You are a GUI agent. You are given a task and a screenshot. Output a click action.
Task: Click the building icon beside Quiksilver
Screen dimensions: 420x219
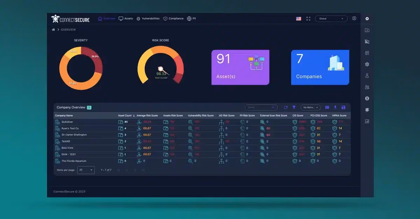[57, 122]
